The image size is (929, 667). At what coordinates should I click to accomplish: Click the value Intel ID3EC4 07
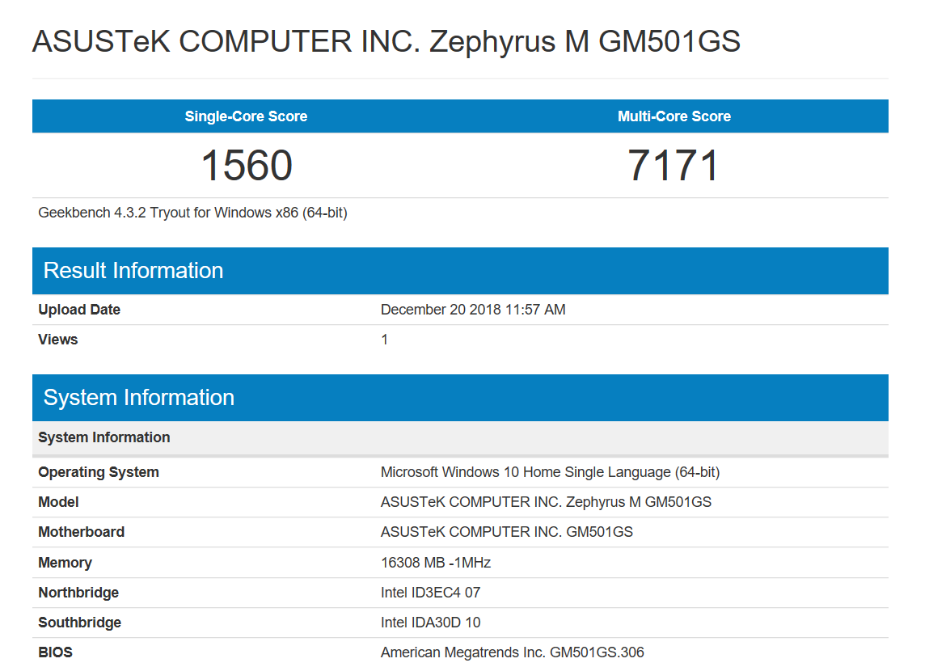[x=430, y=593]
